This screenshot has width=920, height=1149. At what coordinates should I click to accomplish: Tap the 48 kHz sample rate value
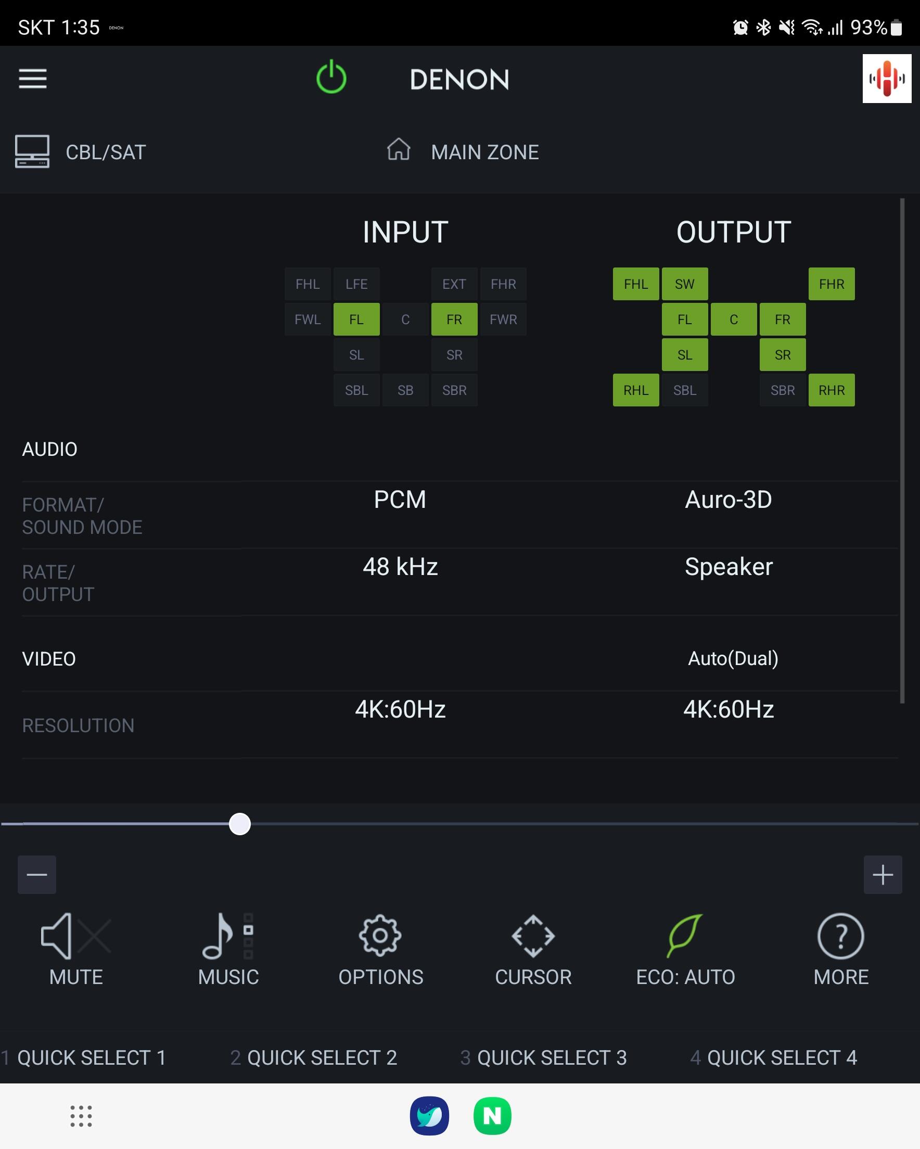(400, 567)
